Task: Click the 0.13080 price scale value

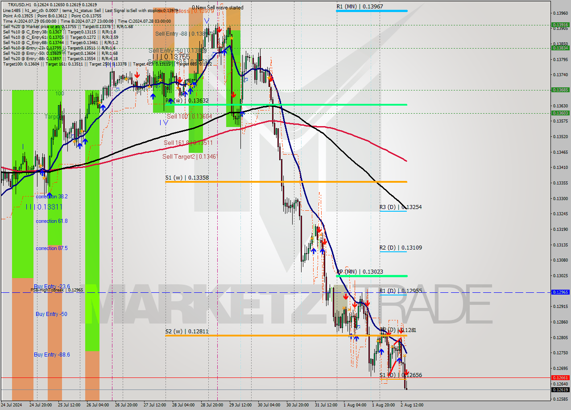Action: (x=561, y=260)
